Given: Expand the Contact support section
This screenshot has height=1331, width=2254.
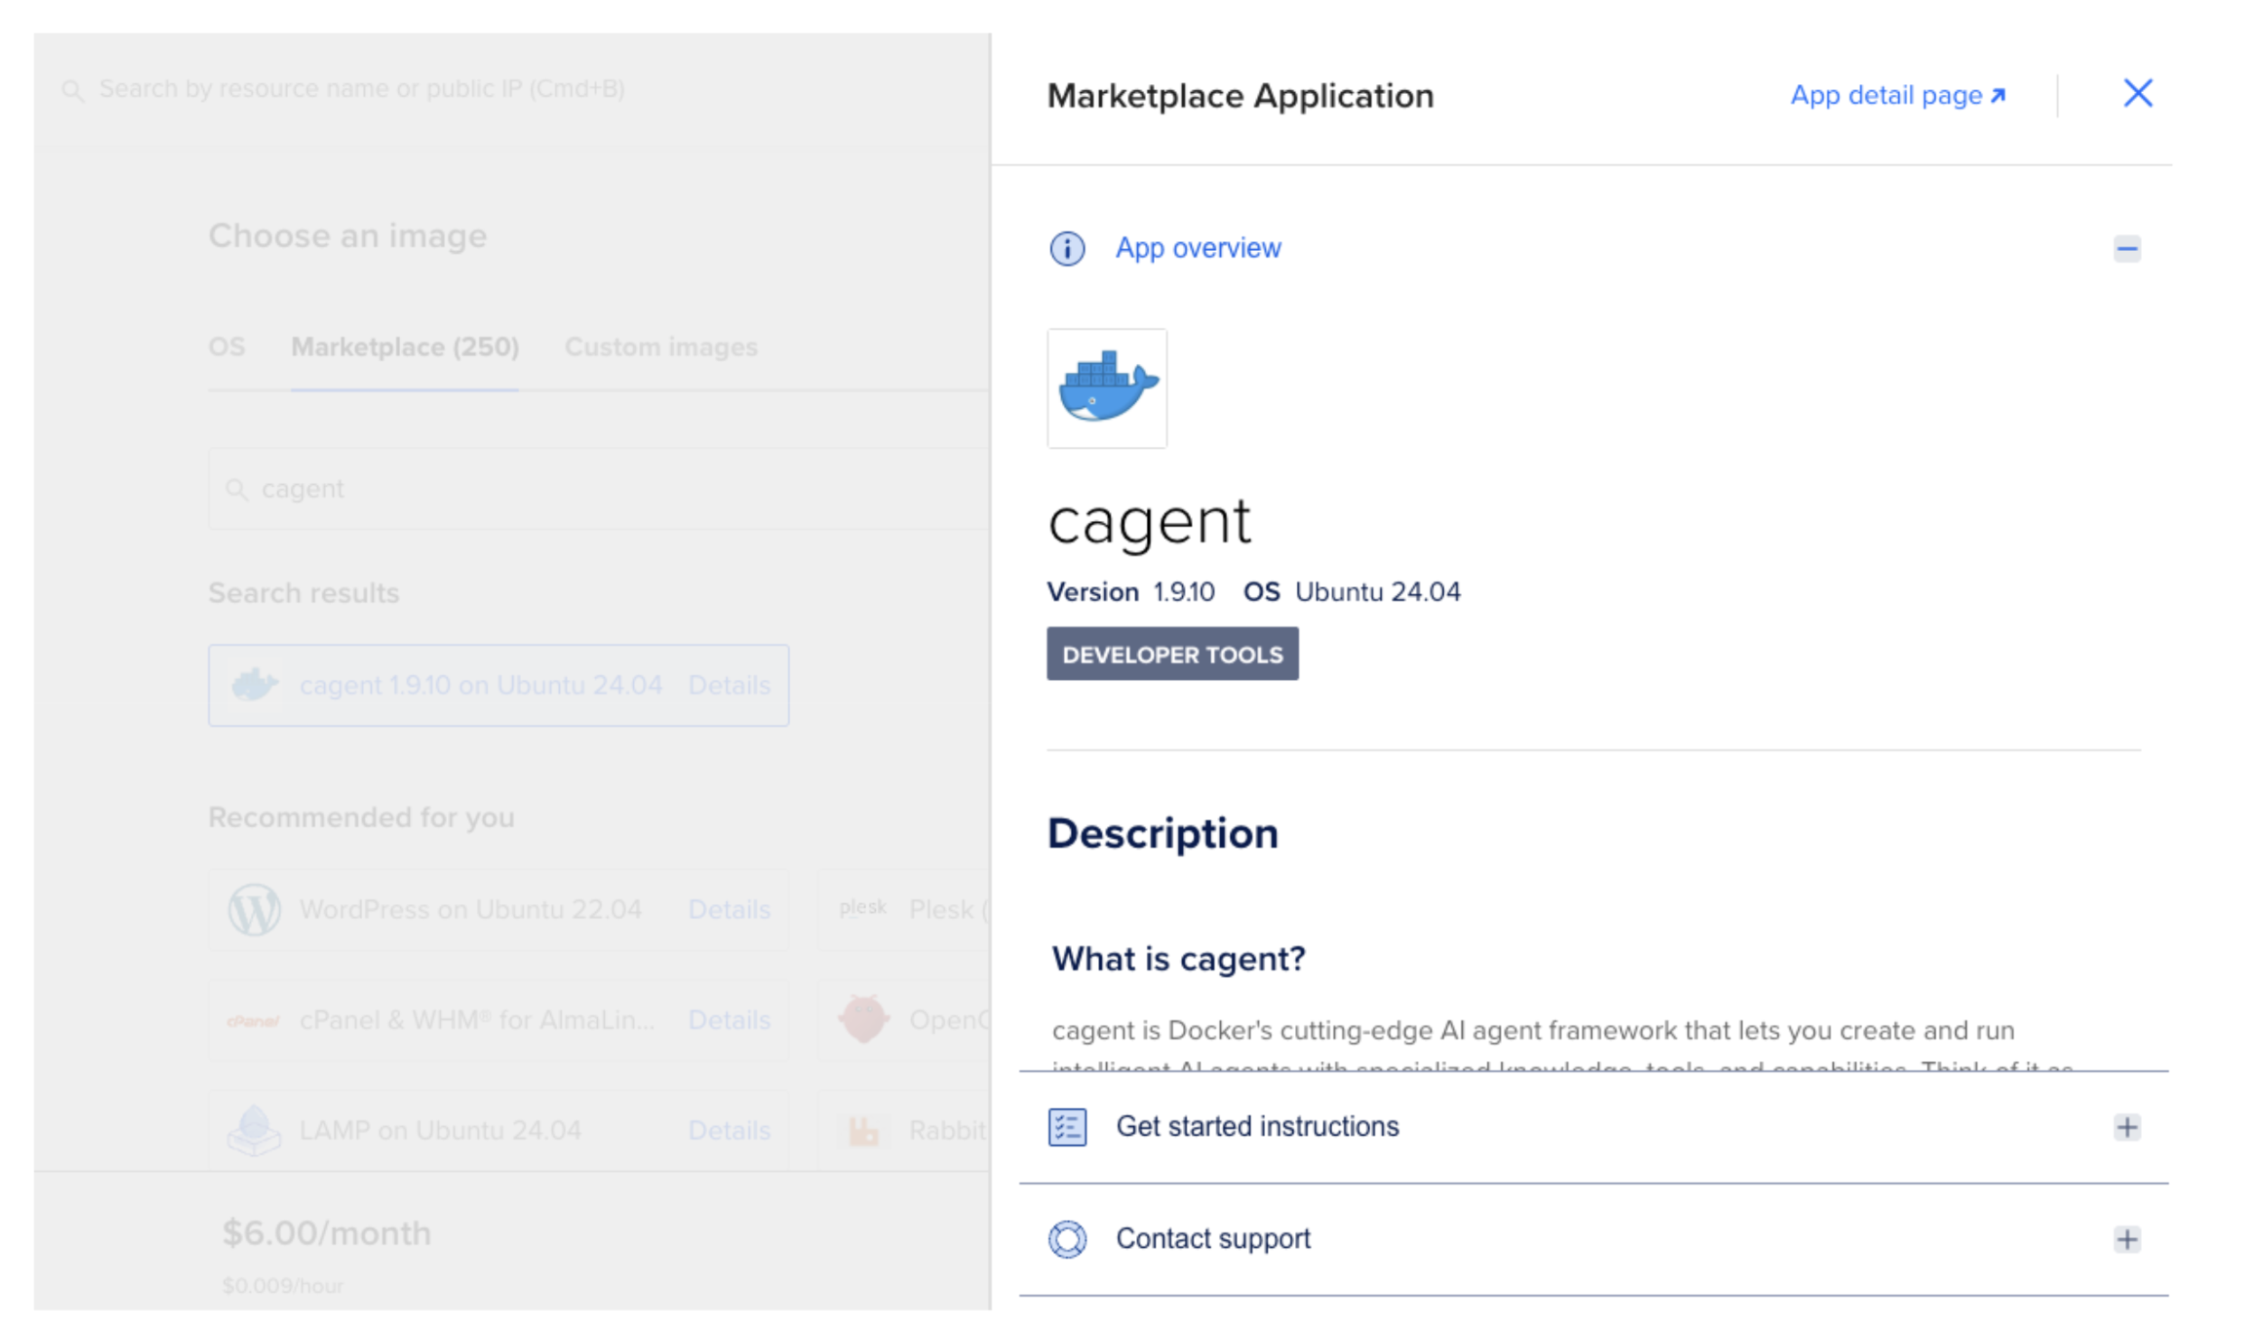Looking at the screenshot, I should pyautogui.click(x=2128, y=1238).
